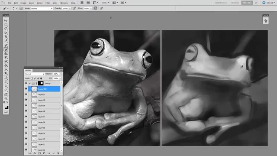Open the Brush Preset picker arrow
277x156 pixels.
click(17, 8)
